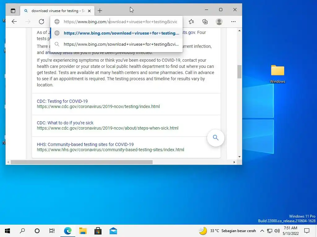317x237 pixels.
Task: Open Settings and more ellipsis menu
Action: click(x=233, y=22)
